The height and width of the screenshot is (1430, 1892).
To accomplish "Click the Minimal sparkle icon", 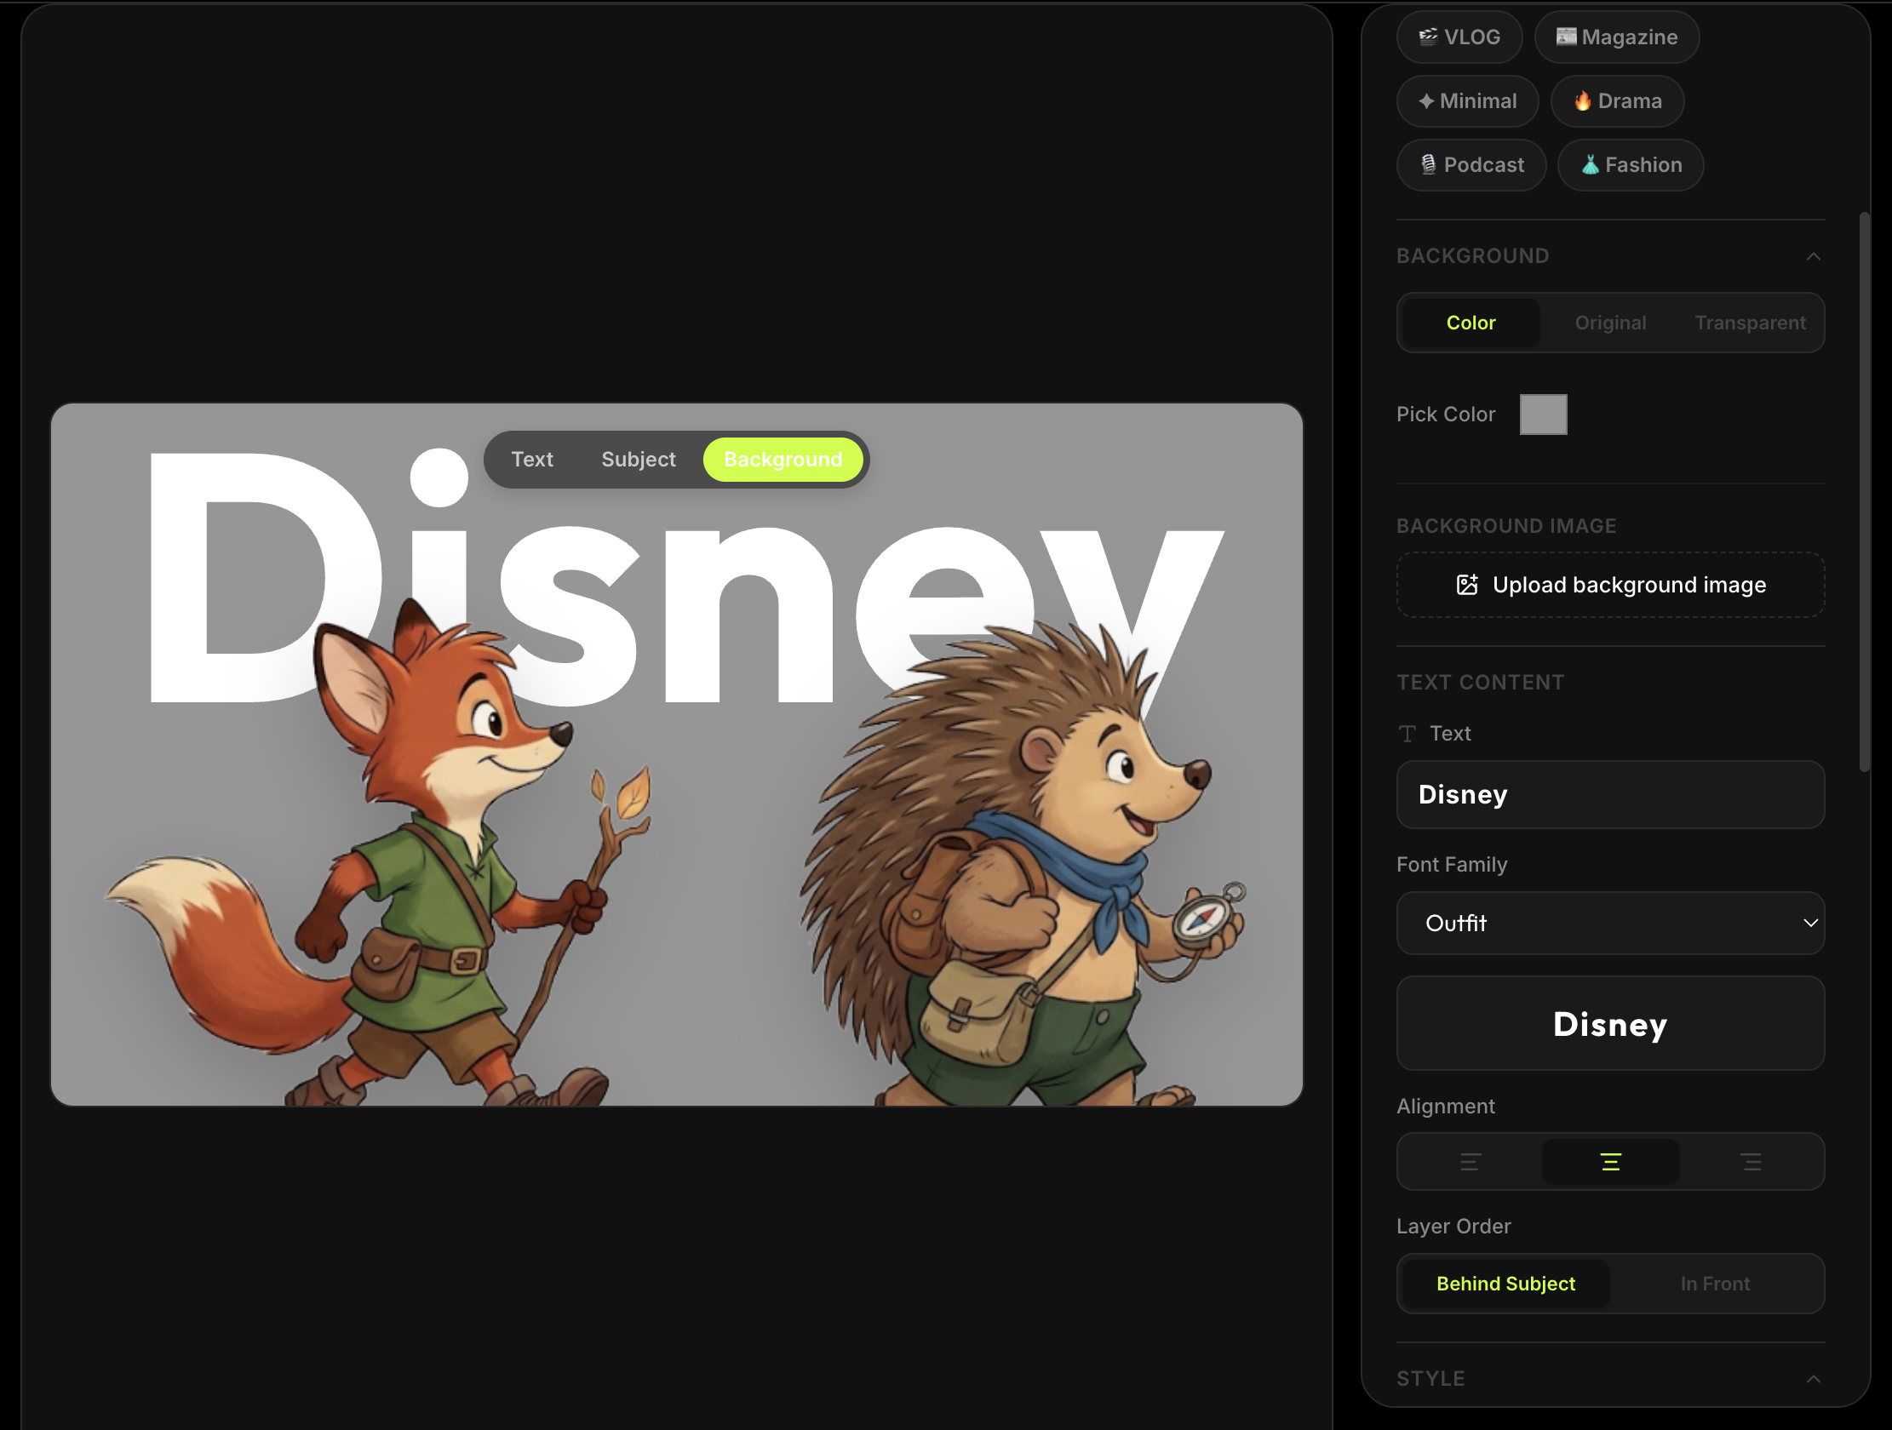I will point(1426,101).
